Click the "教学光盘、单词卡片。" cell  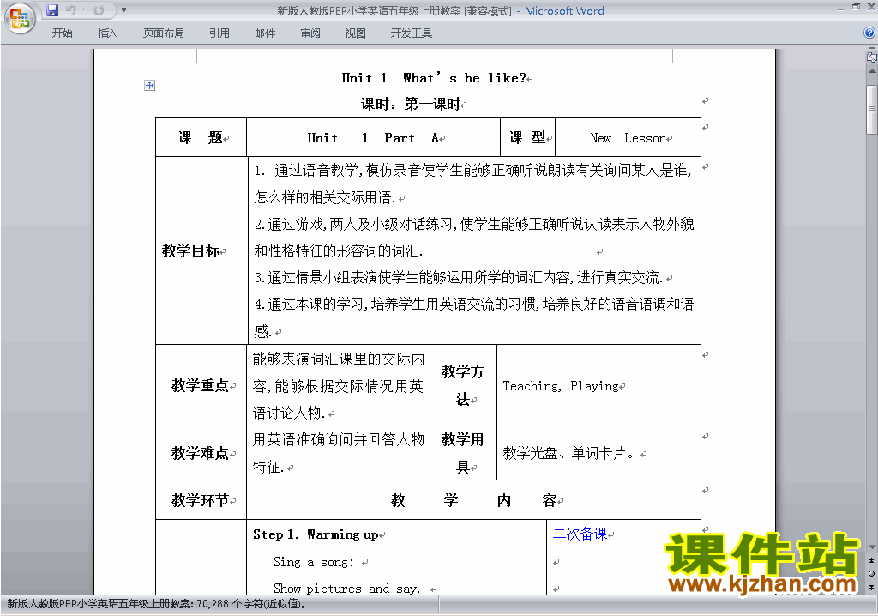(x=599, y=453)
